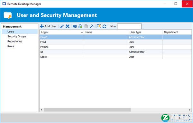Click Administrator cell in sa's row
193x123 pixels.
pyautogui.click(x=145, y=52)
